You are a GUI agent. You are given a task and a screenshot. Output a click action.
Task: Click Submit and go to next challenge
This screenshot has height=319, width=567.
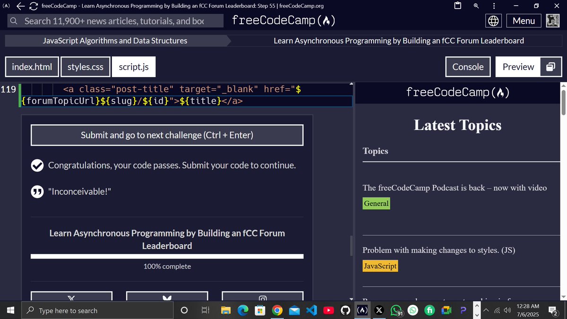tap(167, 135)
